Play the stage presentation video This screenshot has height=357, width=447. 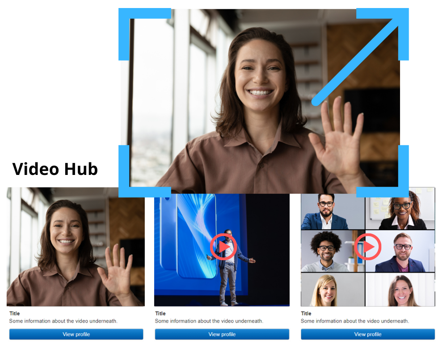coord(223,246)
